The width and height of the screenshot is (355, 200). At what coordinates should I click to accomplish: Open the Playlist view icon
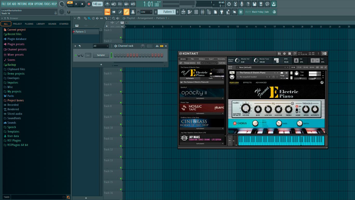[x=183, y=12]
